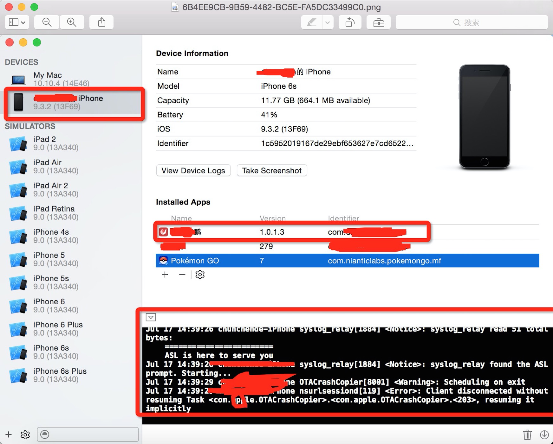Screen dimensions: 553x444
Task: Collapse the device console with triangle toggle
Action: click(x=151, y=317)
